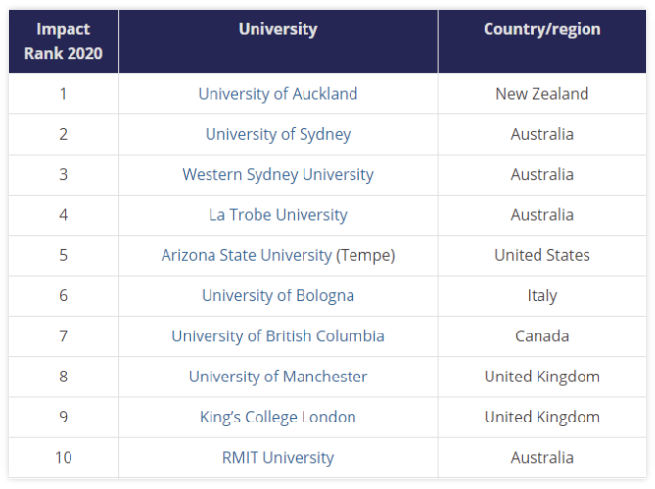Select the rank 1 cell
Viewport: 655px width, 489px height.
[64, 94]
